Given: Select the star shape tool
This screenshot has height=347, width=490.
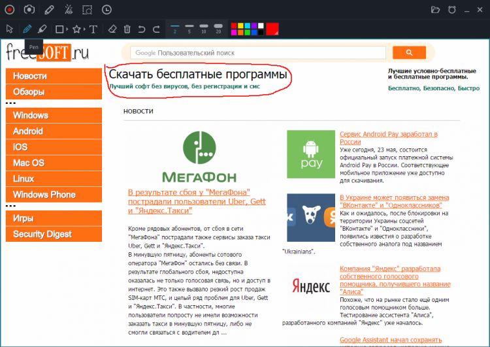Looking at the screenshot, I should tap(76, 29).
